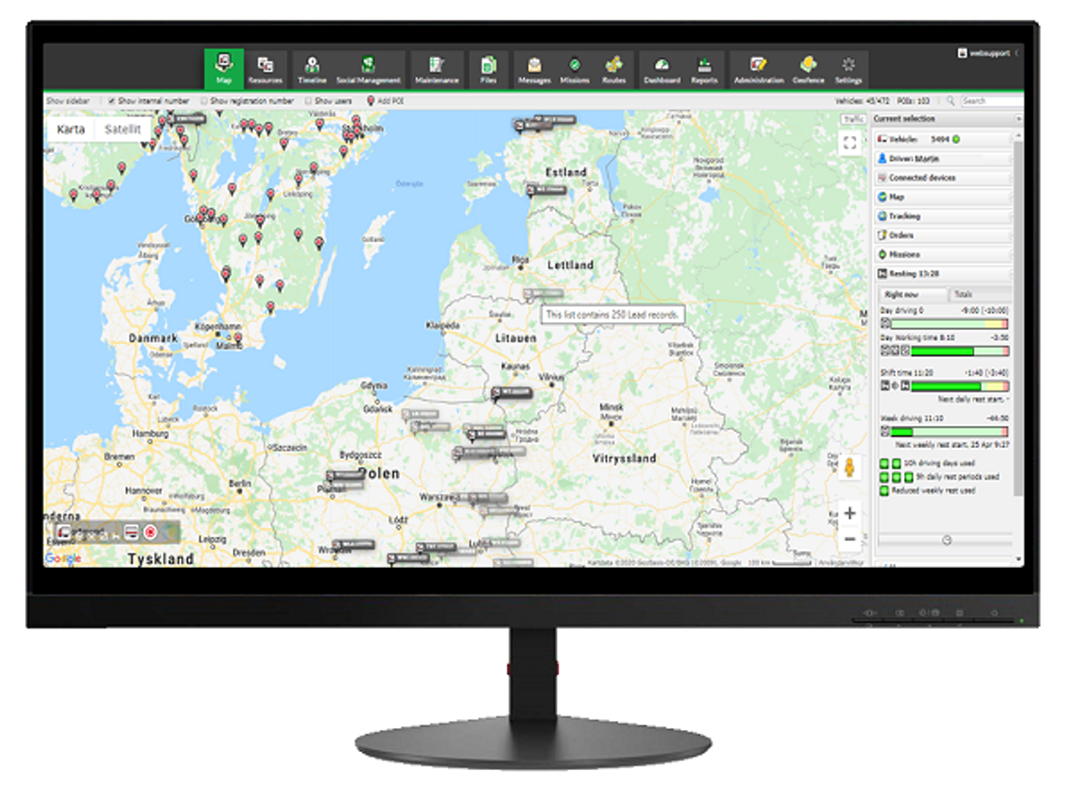Viewport: 1074px width, 805px height.
Task: Zoom out on the map
Action: [x=850, y=540]
